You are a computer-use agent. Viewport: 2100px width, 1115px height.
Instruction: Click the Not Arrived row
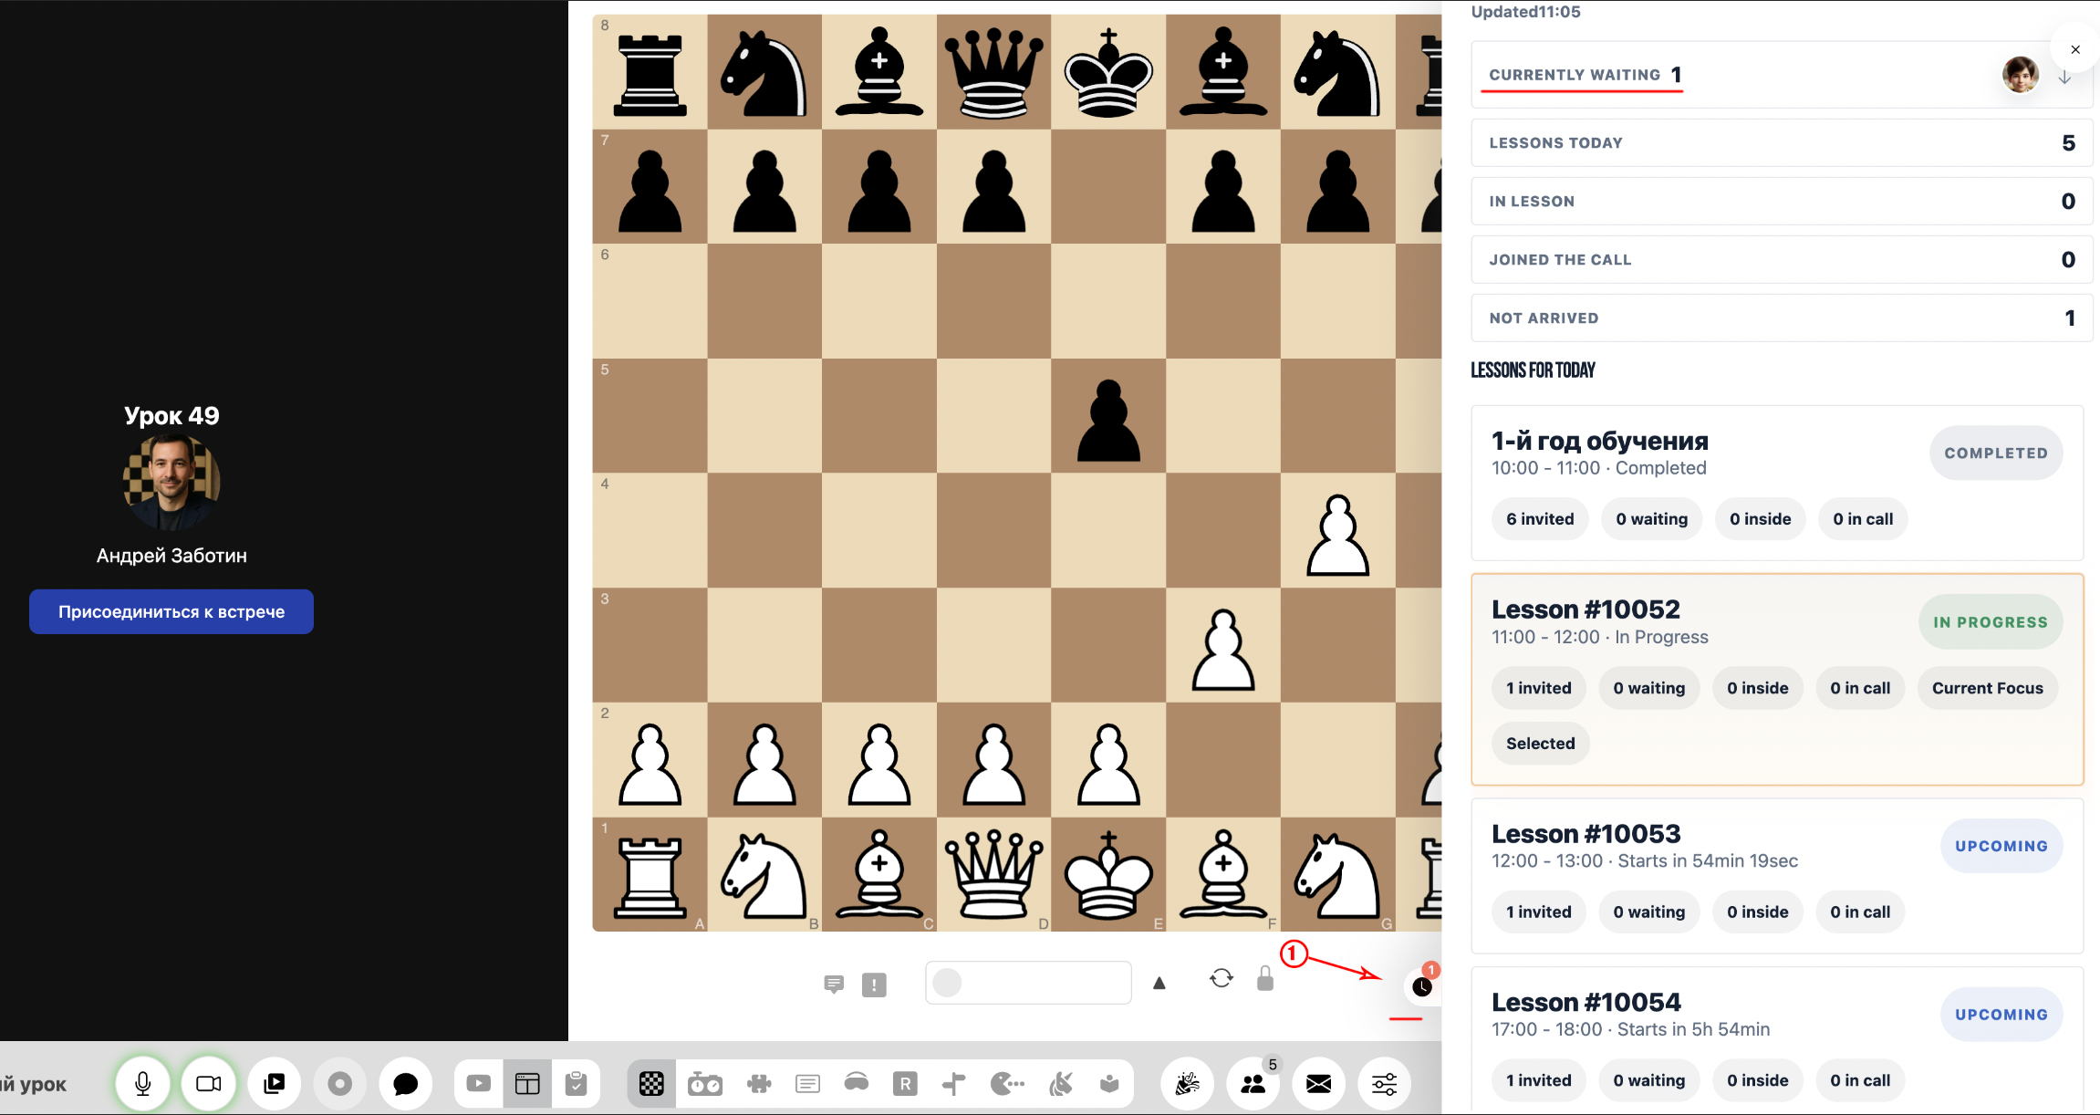click(1781, 318)
